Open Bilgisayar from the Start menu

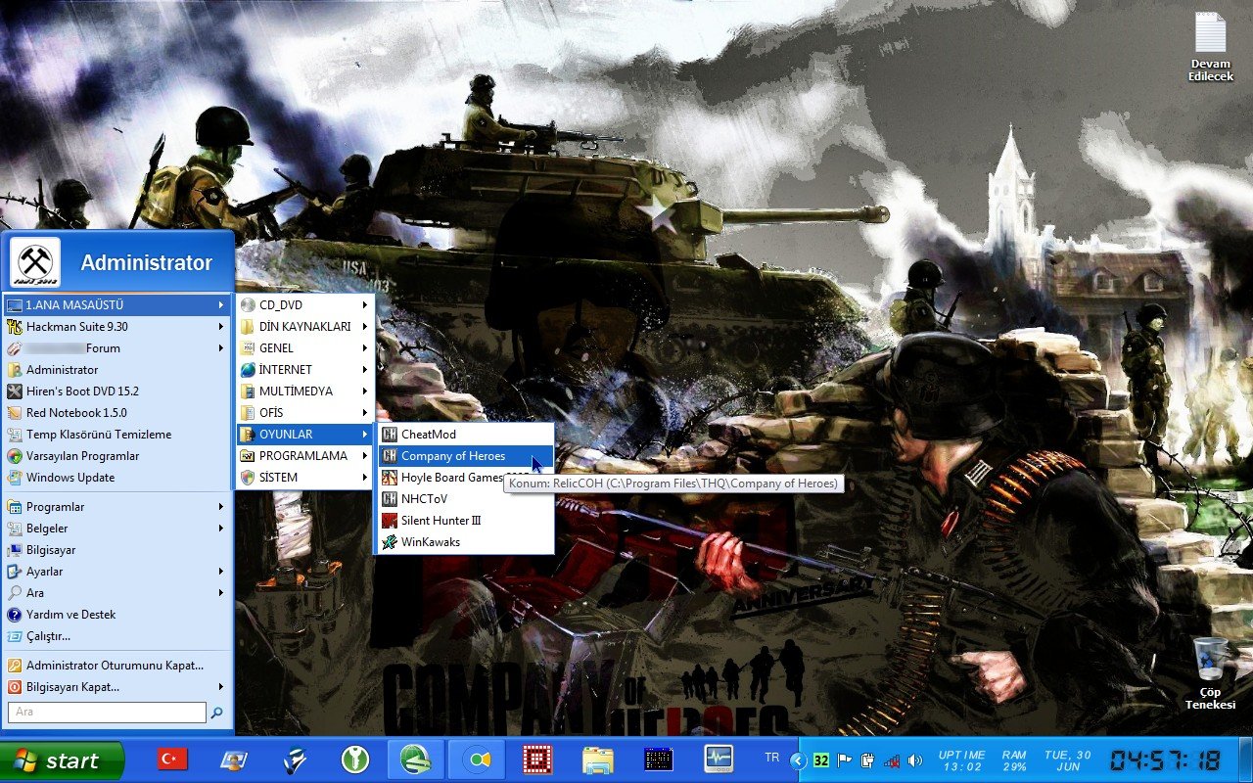116,550
